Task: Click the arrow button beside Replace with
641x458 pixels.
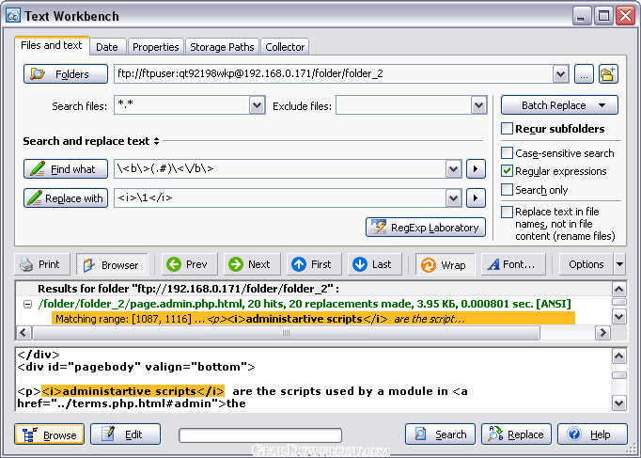Action: tap(476, 198)
